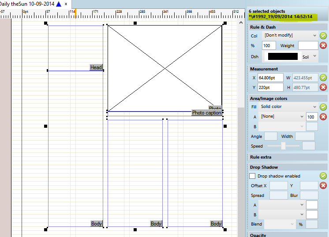Collapse the Rule & Dash section header
This screenshot has width=329, height=237.
288,27
